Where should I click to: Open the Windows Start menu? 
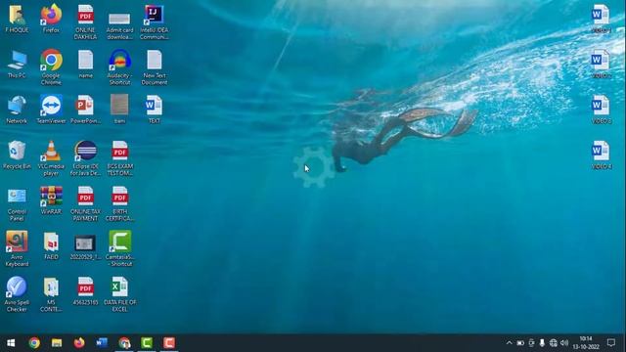(11, 343)
